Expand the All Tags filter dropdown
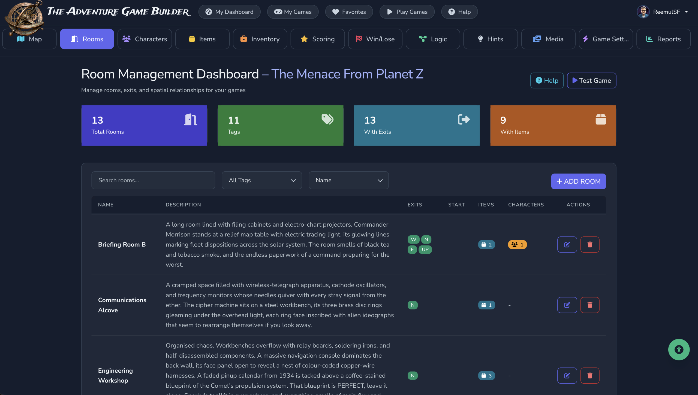The image size is (698, 395). [x=262, y=180]
